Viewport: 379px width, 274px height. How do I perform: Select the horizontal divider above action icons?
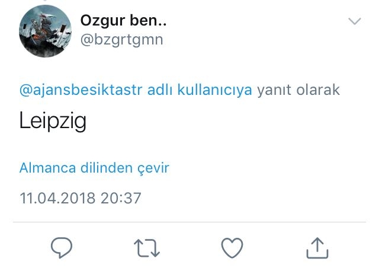(x=189, y=222)
